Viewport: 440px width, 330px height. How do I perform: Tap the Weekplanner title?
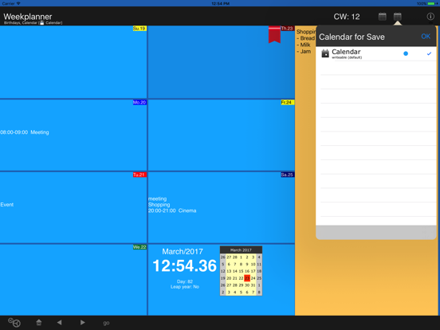pos(28,16)
